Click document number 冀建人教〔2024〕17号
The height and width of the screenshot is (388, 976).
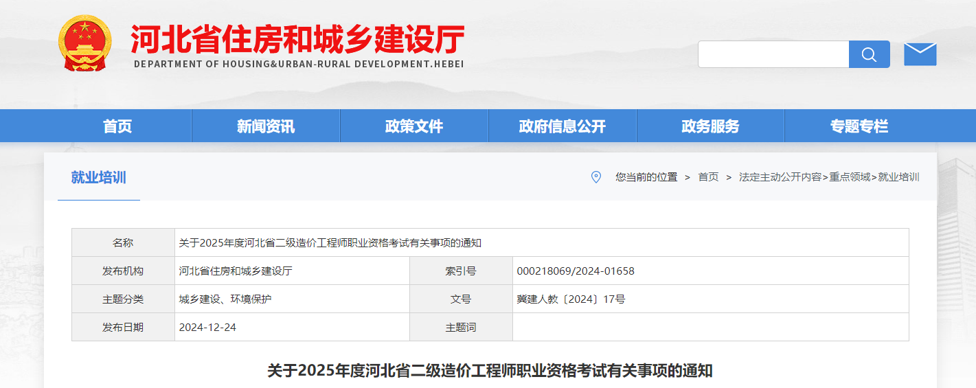571,299
